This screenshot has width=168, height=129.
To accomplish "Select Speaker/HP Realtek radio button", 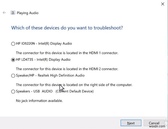I will click(13, 76).
